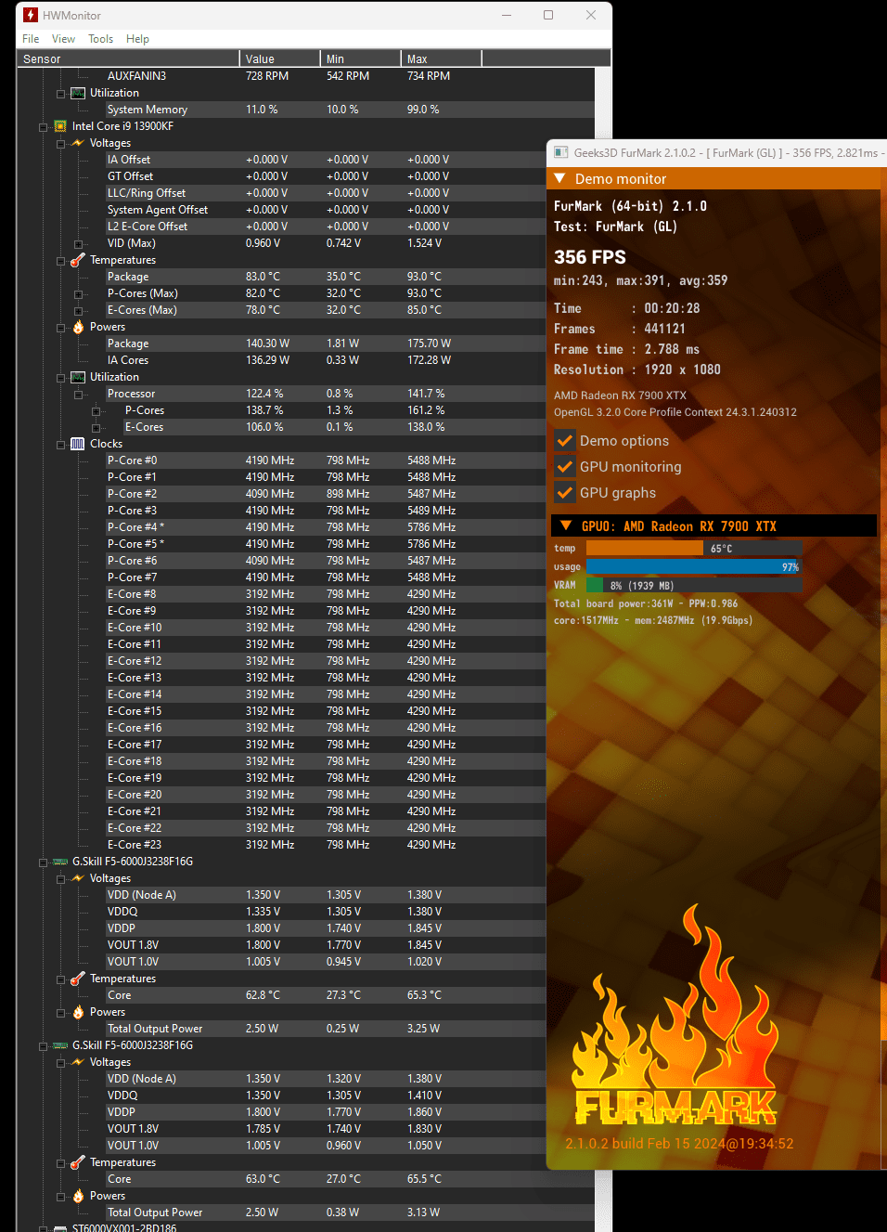Click the VRAM 8% (1939 MB) bar
The image size is (887, 1232).
[x=694, y=585]
